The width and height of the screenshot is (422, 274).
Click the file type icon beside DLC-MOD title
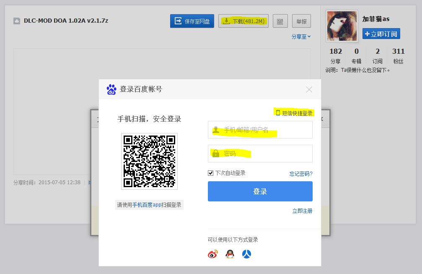click(x=17, y=21)
